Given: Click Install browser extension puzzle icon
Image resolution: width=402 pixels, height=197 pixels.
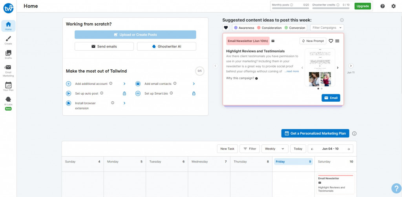Looking at the screenshot, I should (x=68, y=103).
